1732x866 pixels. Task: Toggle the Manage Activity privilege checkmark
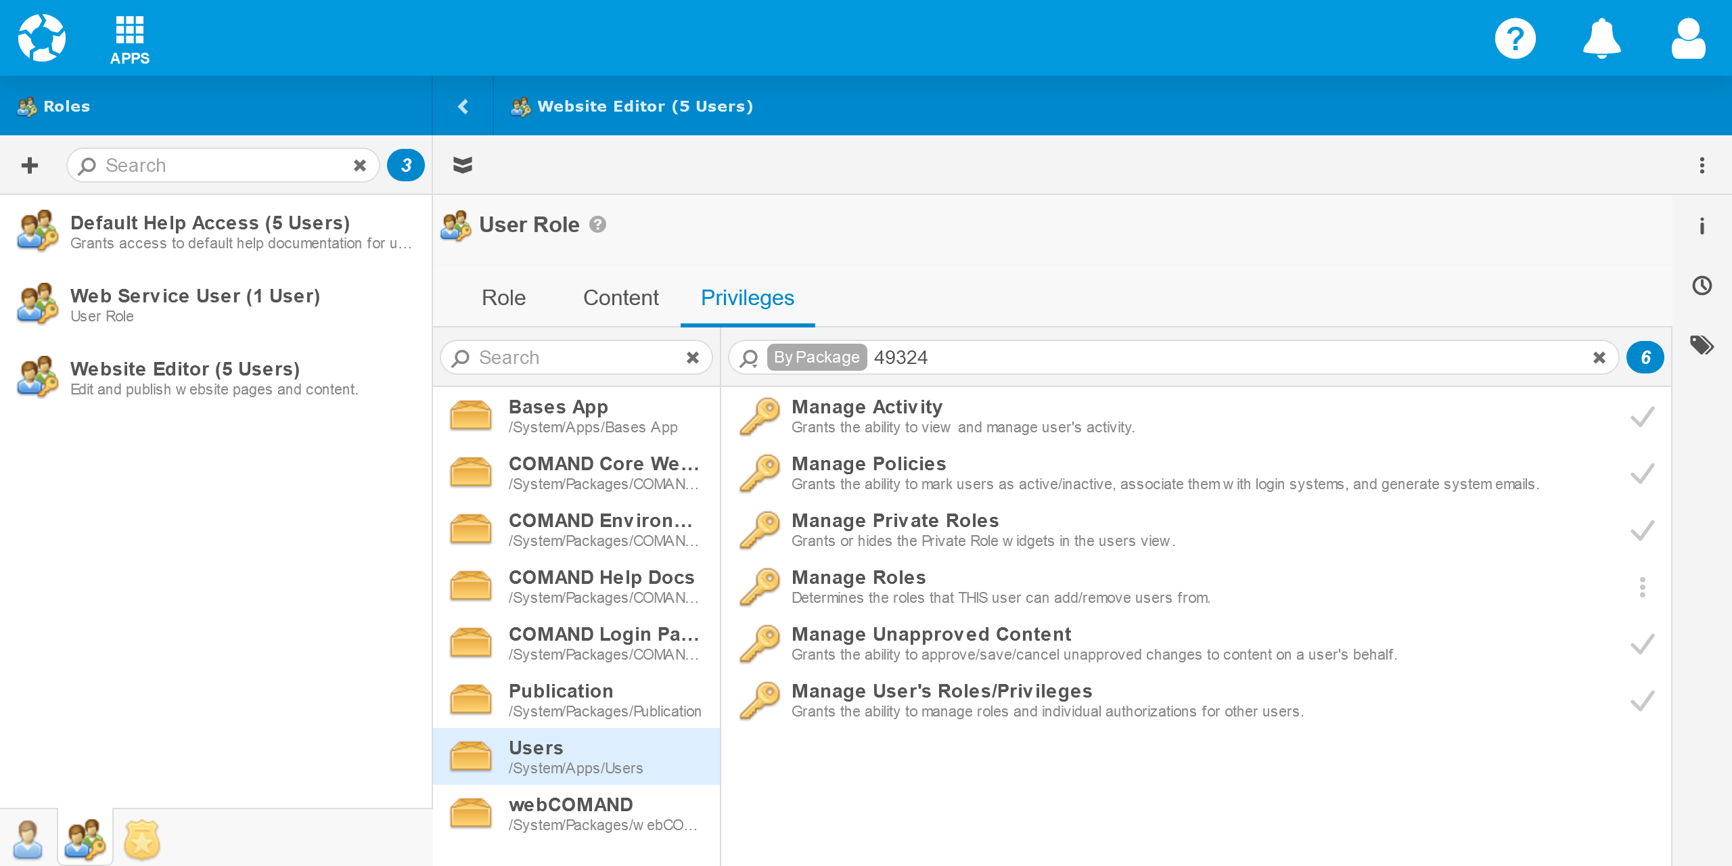click(1642, 417)
